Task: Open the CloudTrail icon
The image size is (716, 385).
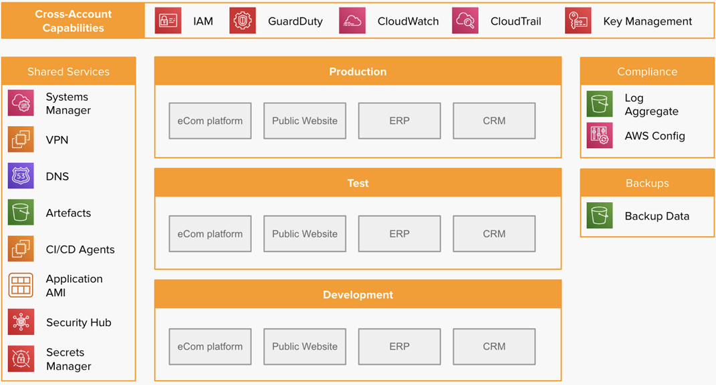Action: [x=465, y=21]
